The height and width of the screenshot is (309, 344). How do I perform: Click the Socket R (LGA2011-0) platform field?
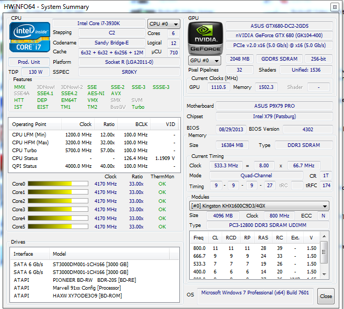click(x=129, y=62)
